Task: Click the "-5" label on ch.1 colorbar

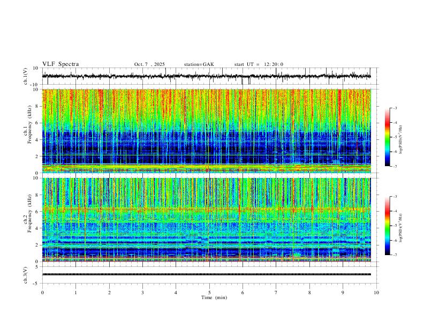Action: tap(395, 137)
